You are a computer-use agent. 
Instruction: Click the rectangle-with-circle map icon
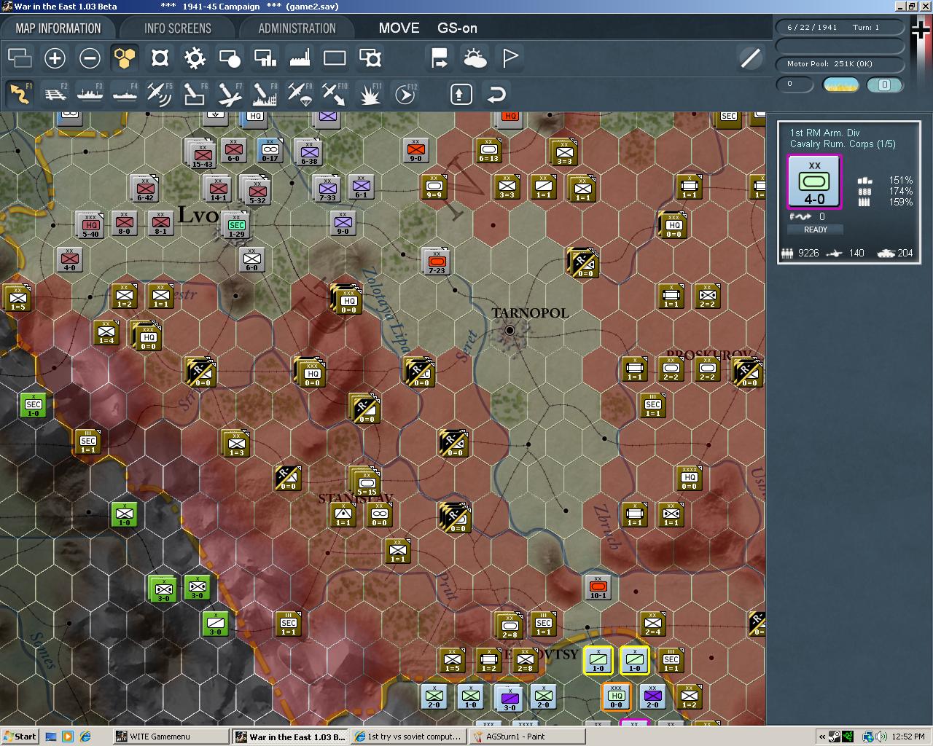[x=230, y=58]
